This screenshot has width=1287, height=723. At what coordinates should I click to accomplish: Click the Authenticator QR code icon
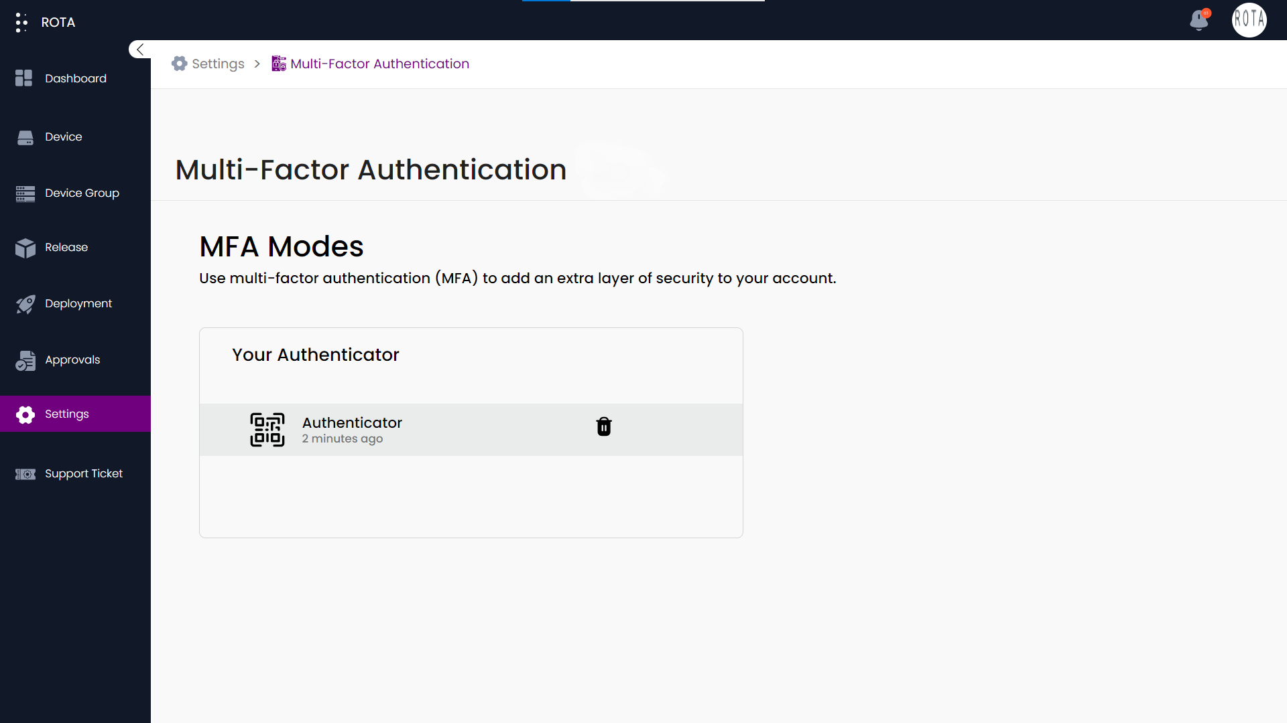(267, 430)
